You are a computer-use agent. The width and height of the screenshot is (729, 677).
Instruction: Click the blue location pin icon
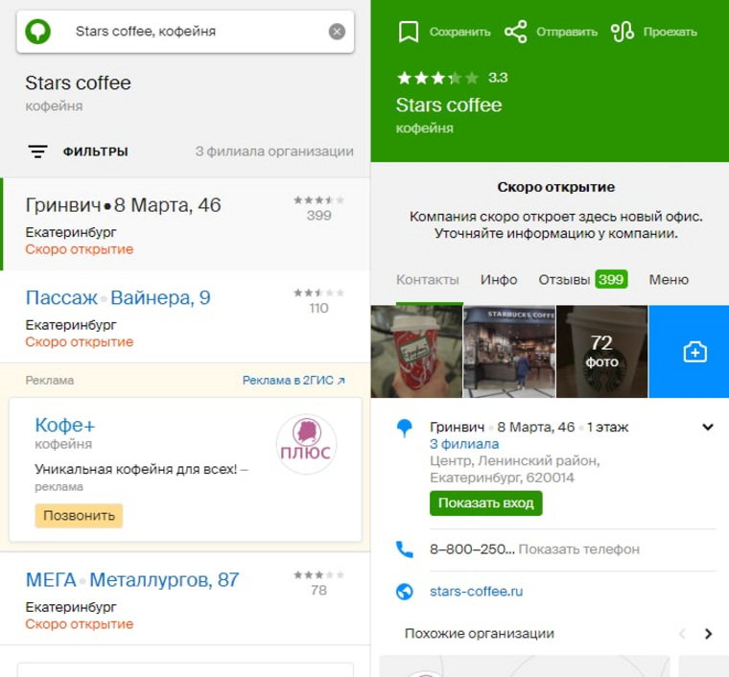point(405,428)
